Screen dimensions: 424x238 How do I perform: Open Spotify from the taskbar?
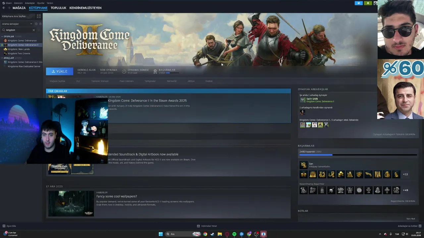pos(234,234)
